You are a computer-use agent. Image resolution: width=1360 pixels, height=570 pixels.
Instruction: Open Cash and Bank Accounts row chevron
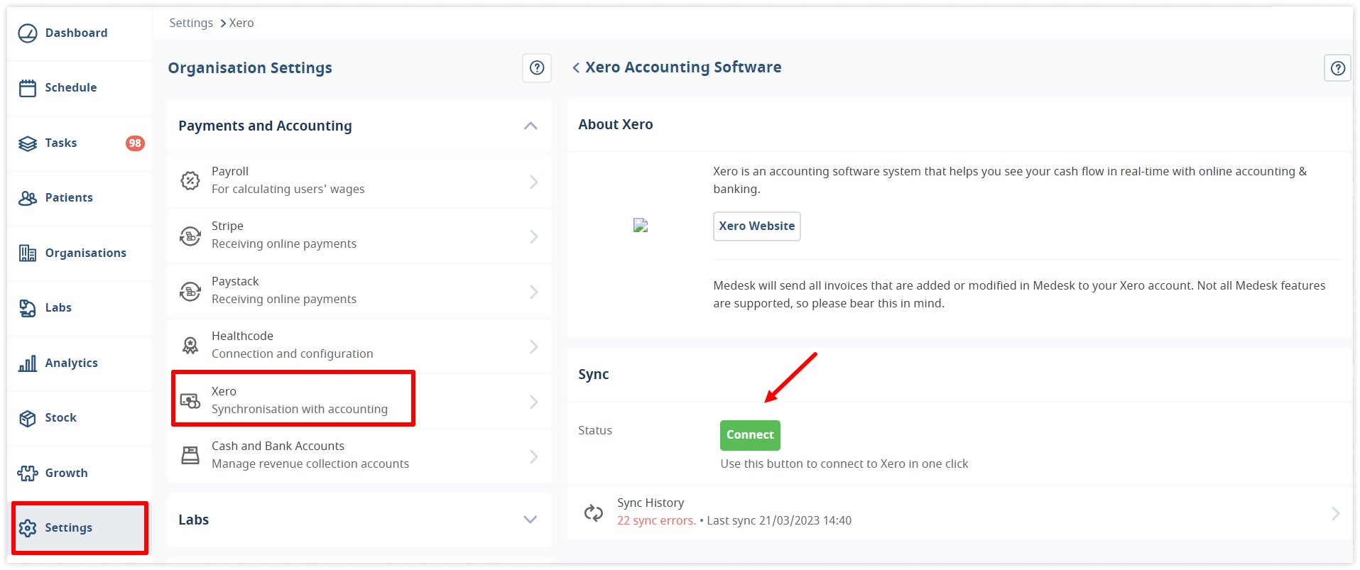click(534, 456)
